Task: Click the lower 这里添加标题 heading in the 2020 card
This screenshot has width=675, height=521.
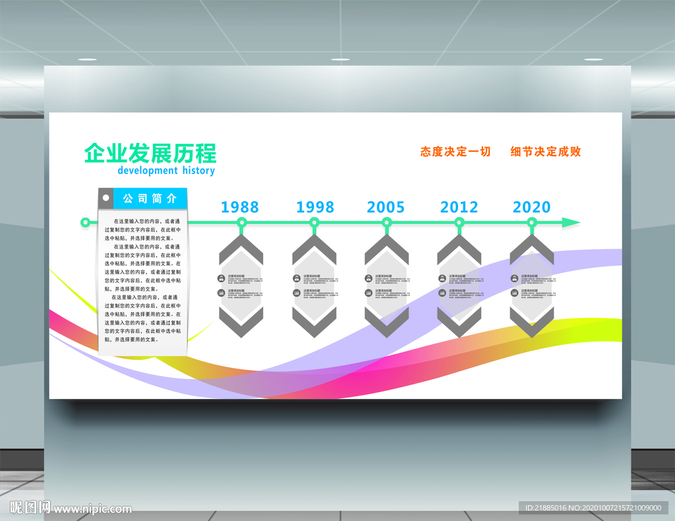Action: pyautogui.click(x=529, y=291)
